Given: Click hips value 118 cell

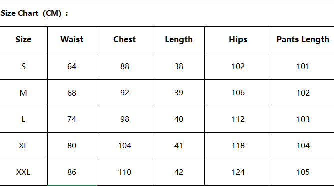Looking at the screenshot, I should (238, 146).
